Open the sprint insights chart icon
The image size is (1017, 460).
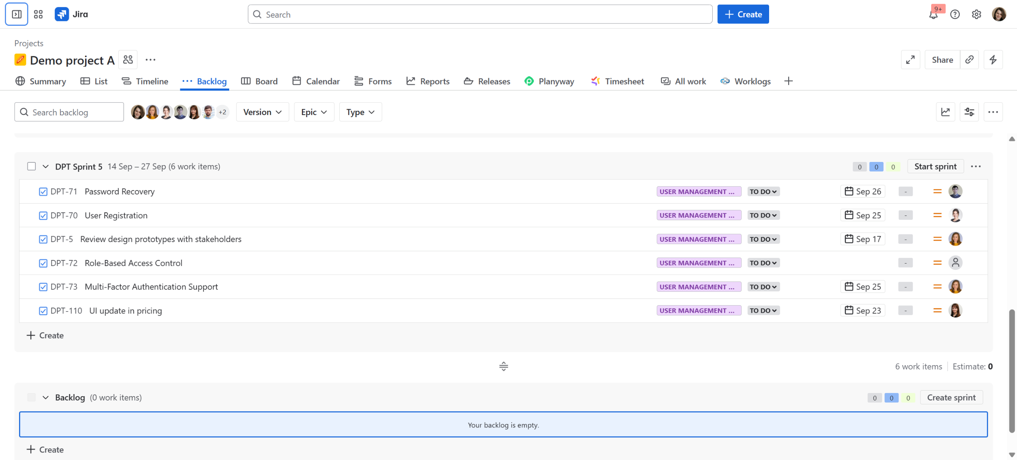[945, 112]
